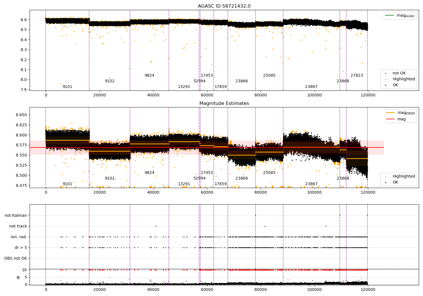Screen dimensions: 423x296
Task: Click obsid label 23866 in the top plot
Action: point(242,81)
